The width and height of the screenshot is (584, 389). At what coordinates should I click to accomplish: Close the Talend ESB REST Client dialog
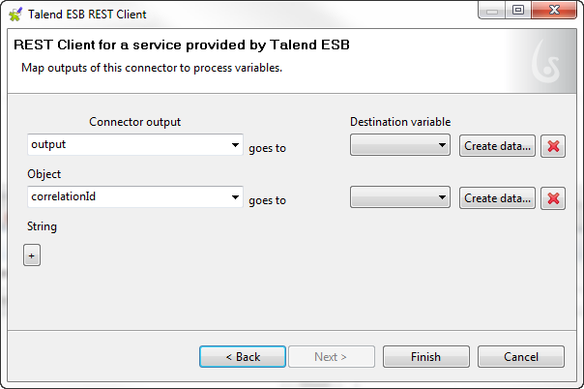tap(555, 12)
